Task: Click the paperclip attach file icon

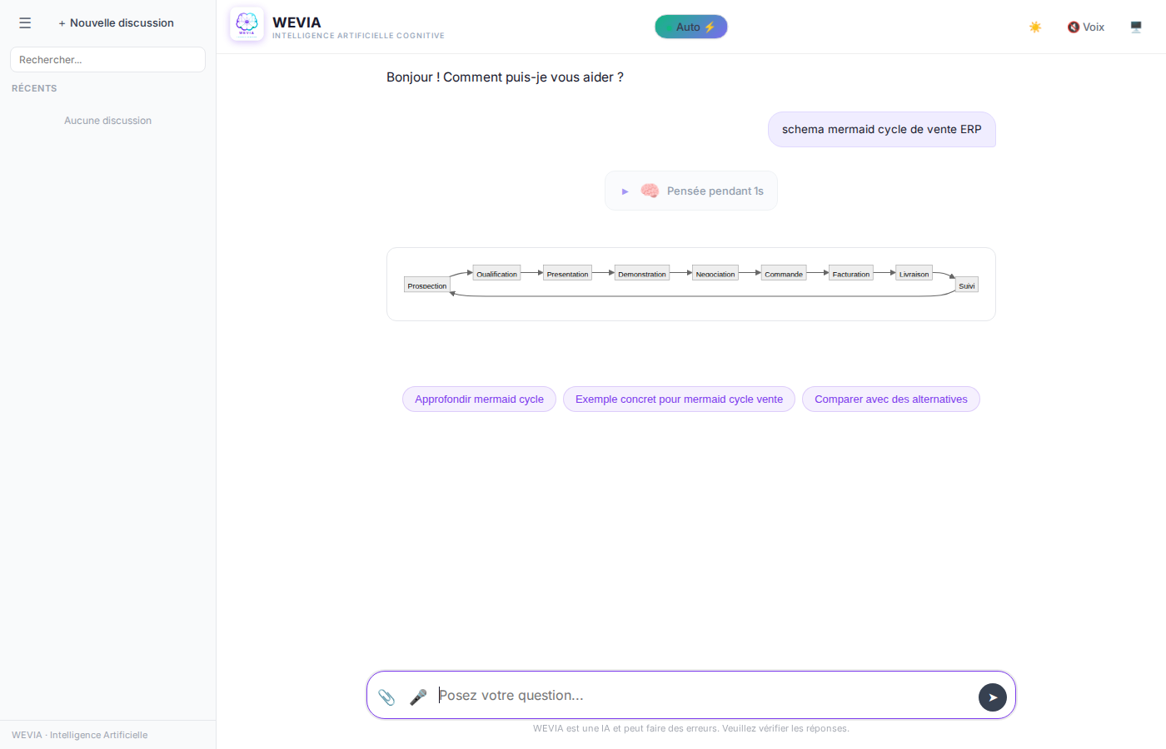Action: tap(386, 697)
